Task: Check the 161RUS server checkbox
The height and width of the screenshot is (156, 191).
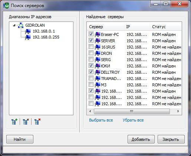Action: 91,46
